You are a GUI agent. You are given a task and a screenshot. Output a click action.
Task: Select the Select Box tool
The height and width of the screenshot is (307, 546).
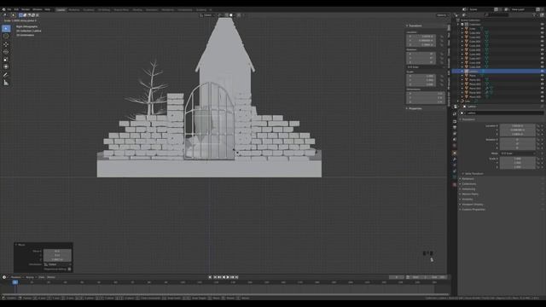point(6,28)
